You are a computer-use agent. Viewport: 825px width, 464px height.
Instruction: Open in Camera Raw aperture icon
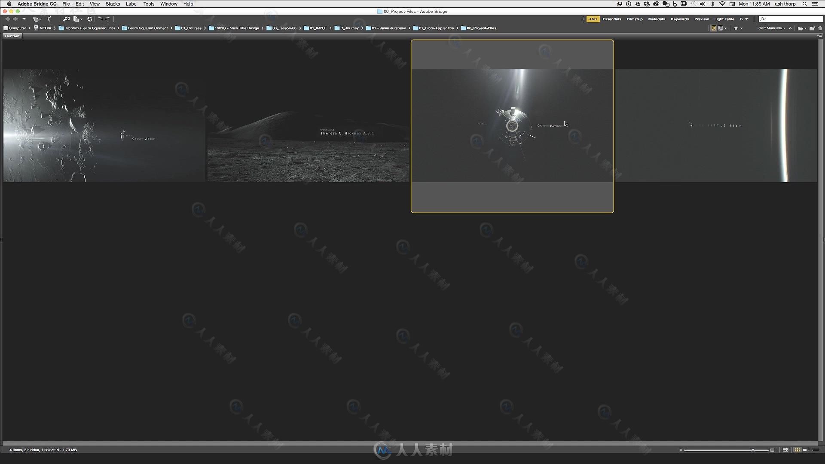90,19
